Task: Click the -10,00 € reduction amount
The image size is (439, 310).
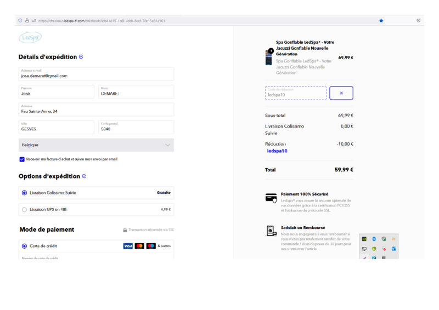Action: tap(345, 144)
